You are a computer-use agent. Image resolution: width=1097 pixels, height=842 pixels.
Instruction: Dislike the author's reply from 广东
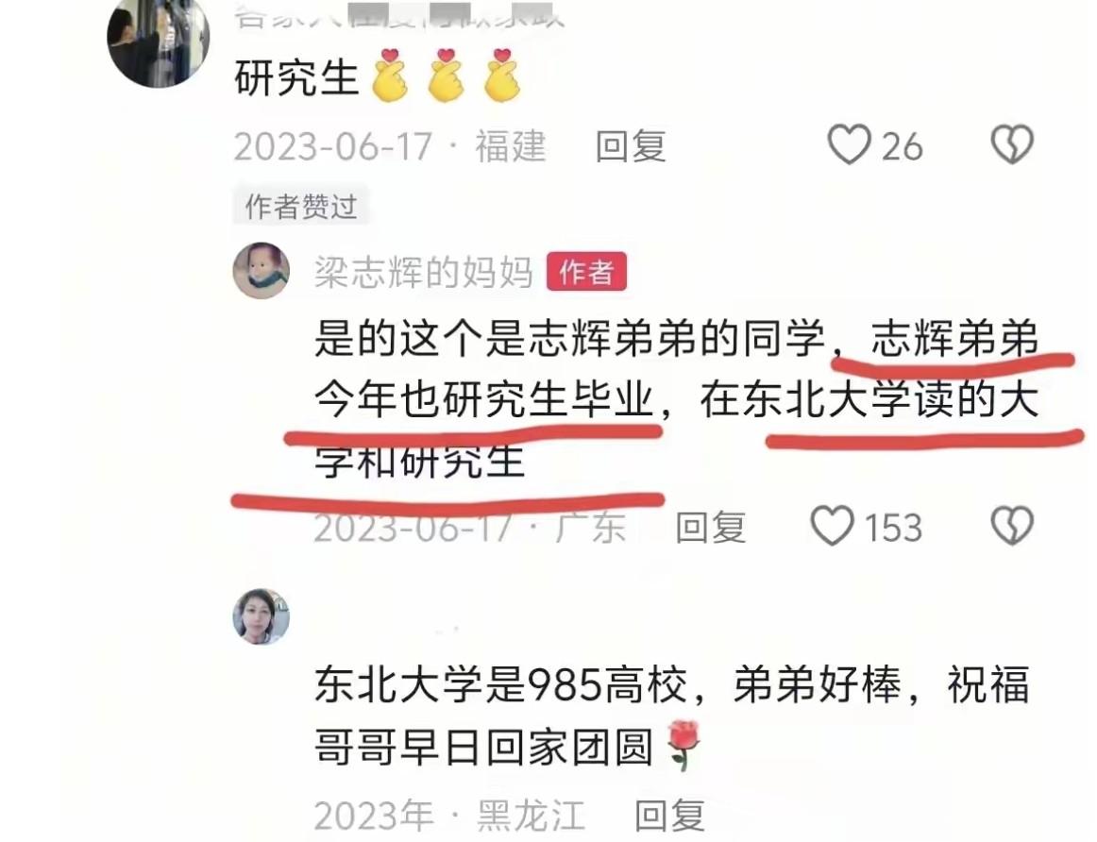tap(1012, 526)
